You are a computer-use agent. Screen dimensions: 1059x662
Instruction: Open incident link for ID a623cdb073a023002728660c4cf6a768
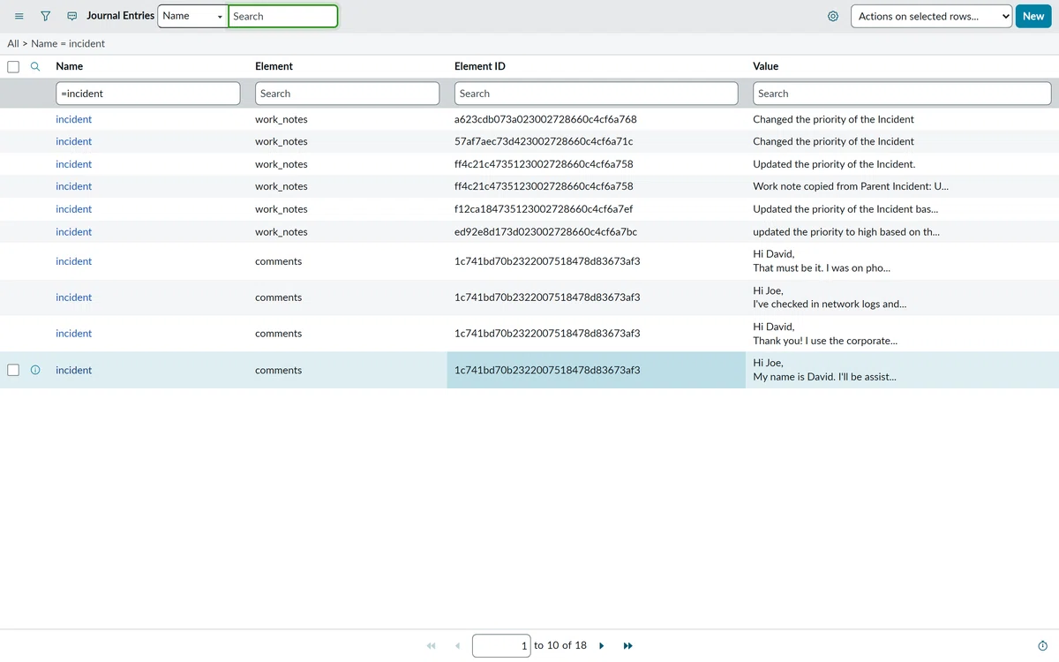pyautogui.click(x=73, y=119)
